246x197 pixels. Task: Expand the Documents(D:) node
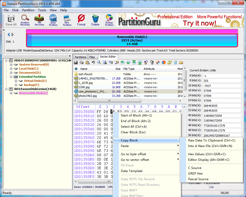11,73
